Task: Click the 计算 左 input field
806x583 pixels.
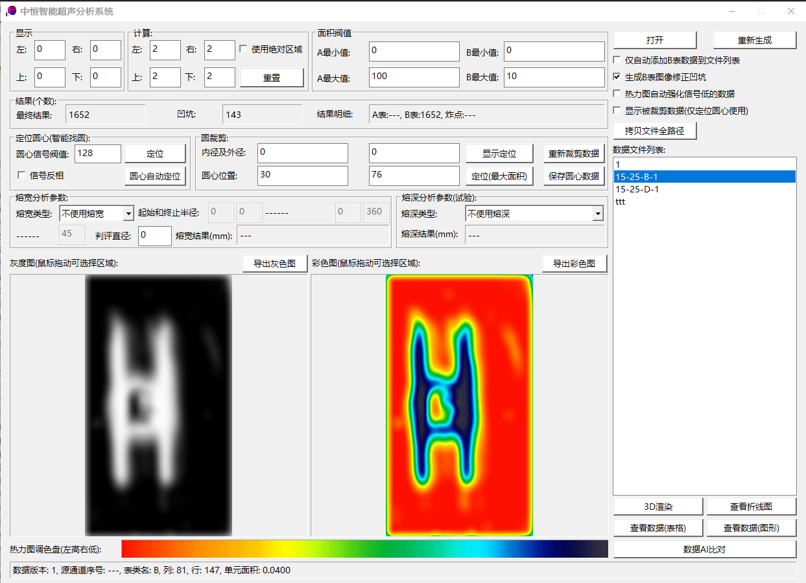Action: tap(165, 50)
